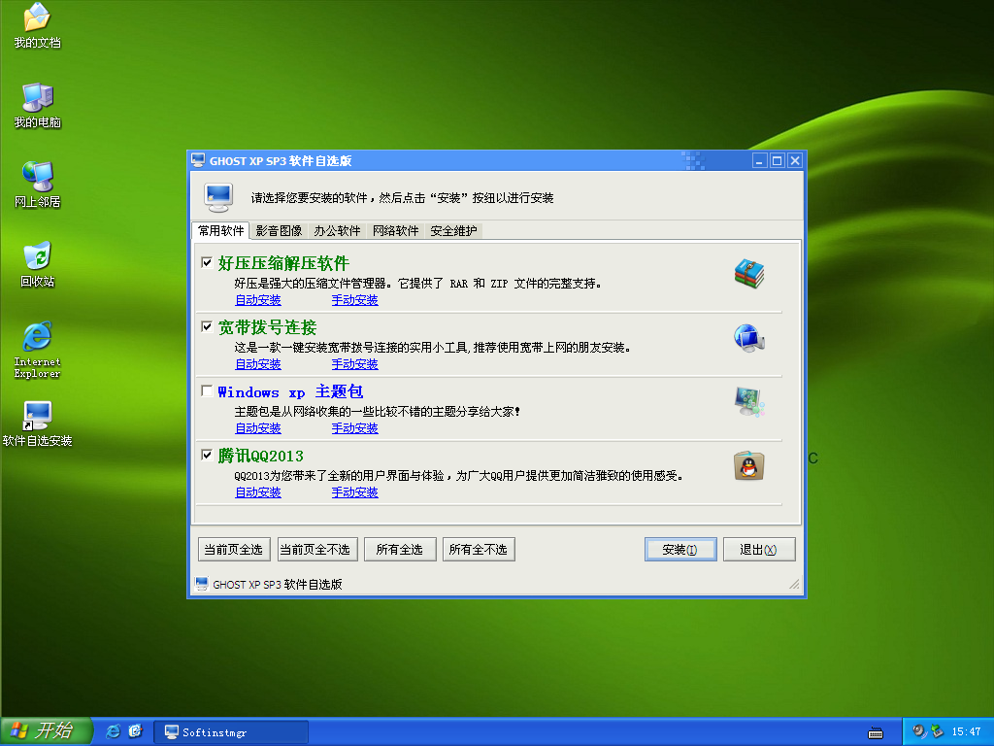Uncheck the 好压压缩解压软件 checkbox
994x746 pixels.
[x=207, y=261]
